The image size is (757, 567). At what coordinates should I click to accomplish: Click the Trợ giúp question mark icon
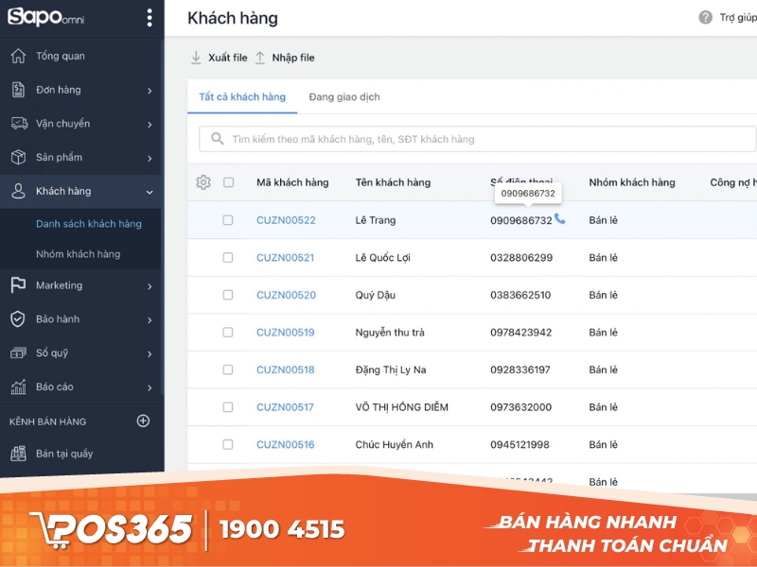pyautogui.click(x=705, y=18)
